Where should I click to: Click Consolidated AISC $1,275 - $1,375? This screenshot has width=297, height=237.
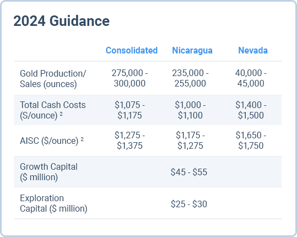tap(129, 141)
